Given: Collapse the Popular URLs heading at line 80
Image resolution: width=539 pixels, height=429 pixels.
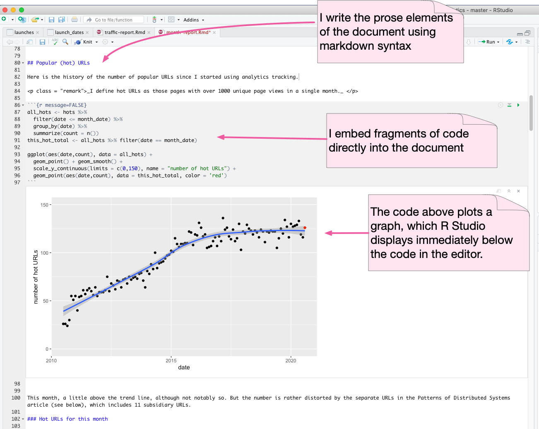Looking at the screenshot, I should tap(23, 63).
